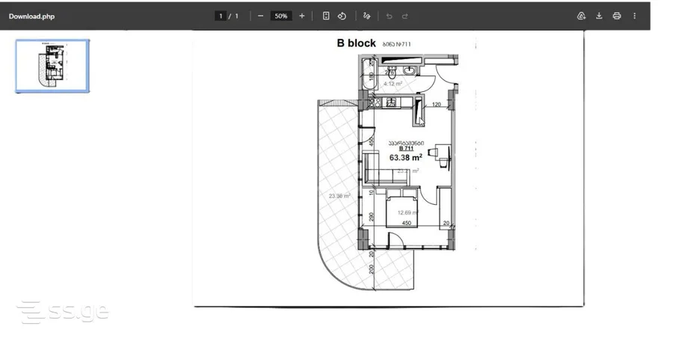Click the Download.php document title
The height and width of the screenshot is (341, 673).
tap(31, 16)
